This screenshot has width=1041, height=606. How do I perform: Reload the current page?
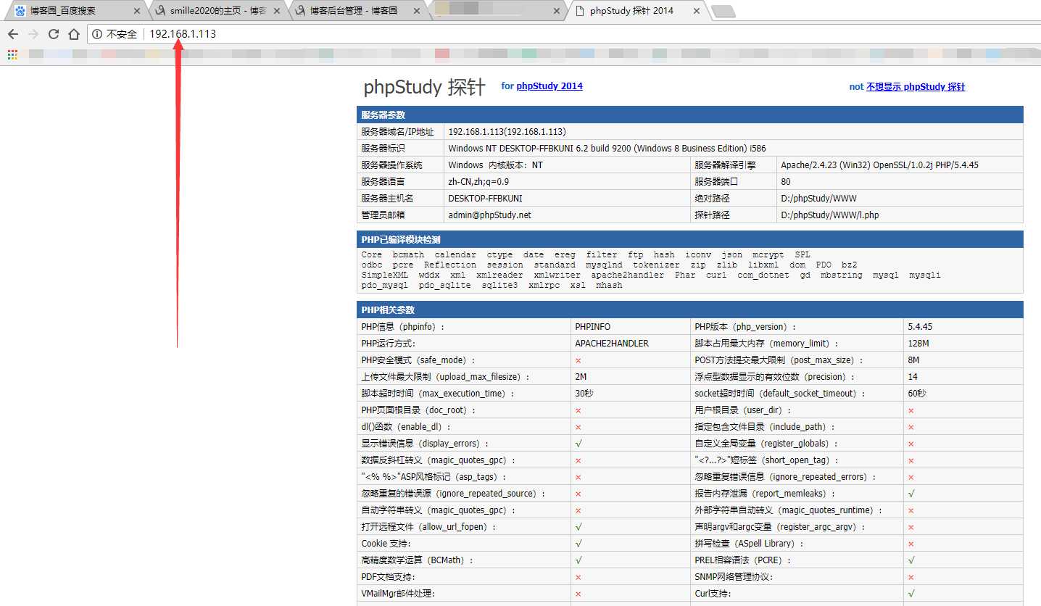point(54,34)
